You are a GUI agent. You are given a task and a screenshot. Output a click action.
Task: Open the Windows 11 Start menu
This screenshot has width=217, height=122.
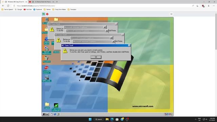[90, 119]
